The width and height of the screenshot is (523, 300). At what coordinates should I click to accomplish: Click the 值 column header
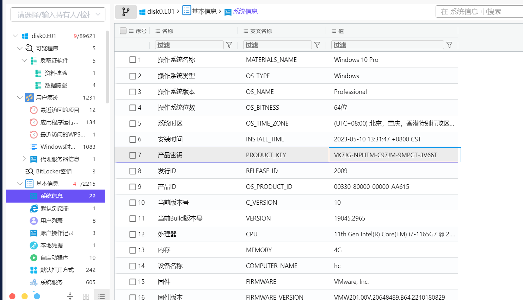pyautogui.click(x=341, y=31)
